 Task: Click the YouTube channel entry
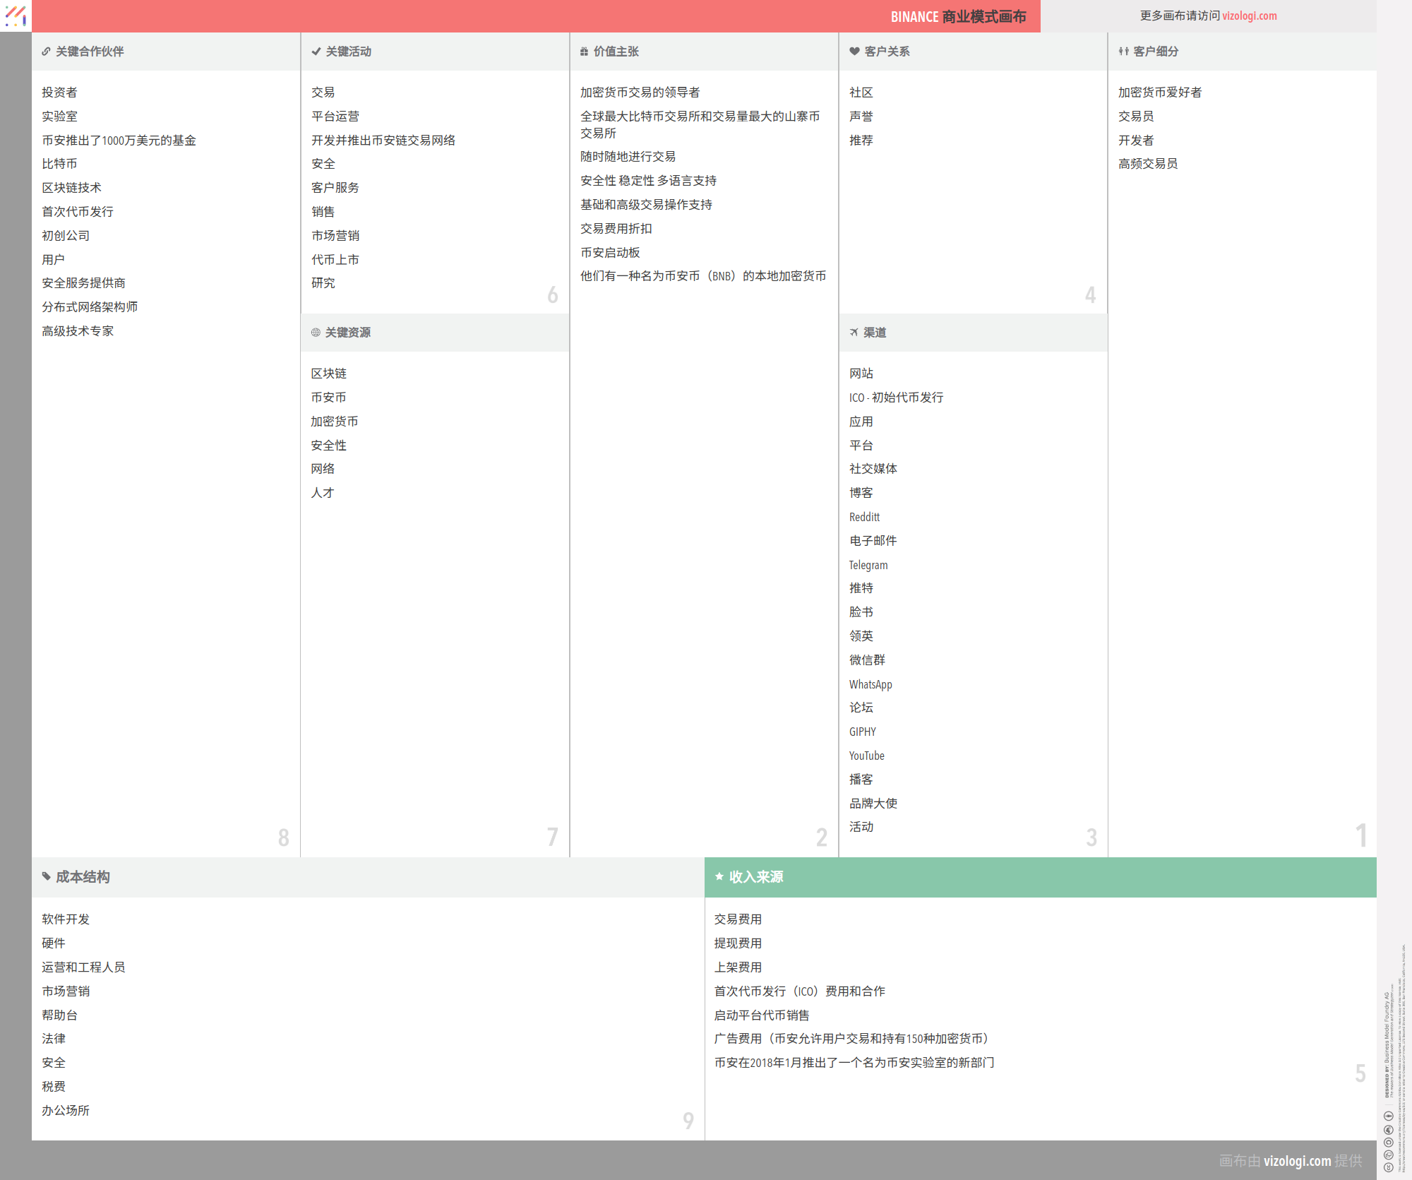click(x=866, y=756)
